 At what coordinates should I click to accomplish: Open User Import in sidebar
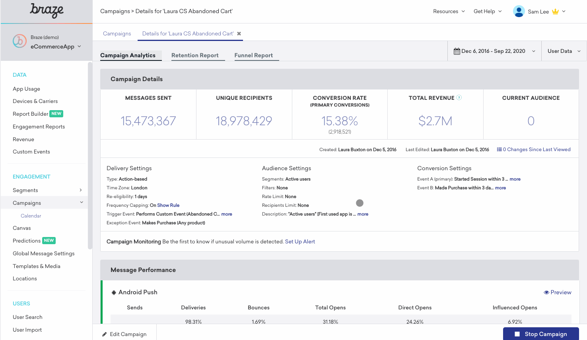(x=27, y=330)
